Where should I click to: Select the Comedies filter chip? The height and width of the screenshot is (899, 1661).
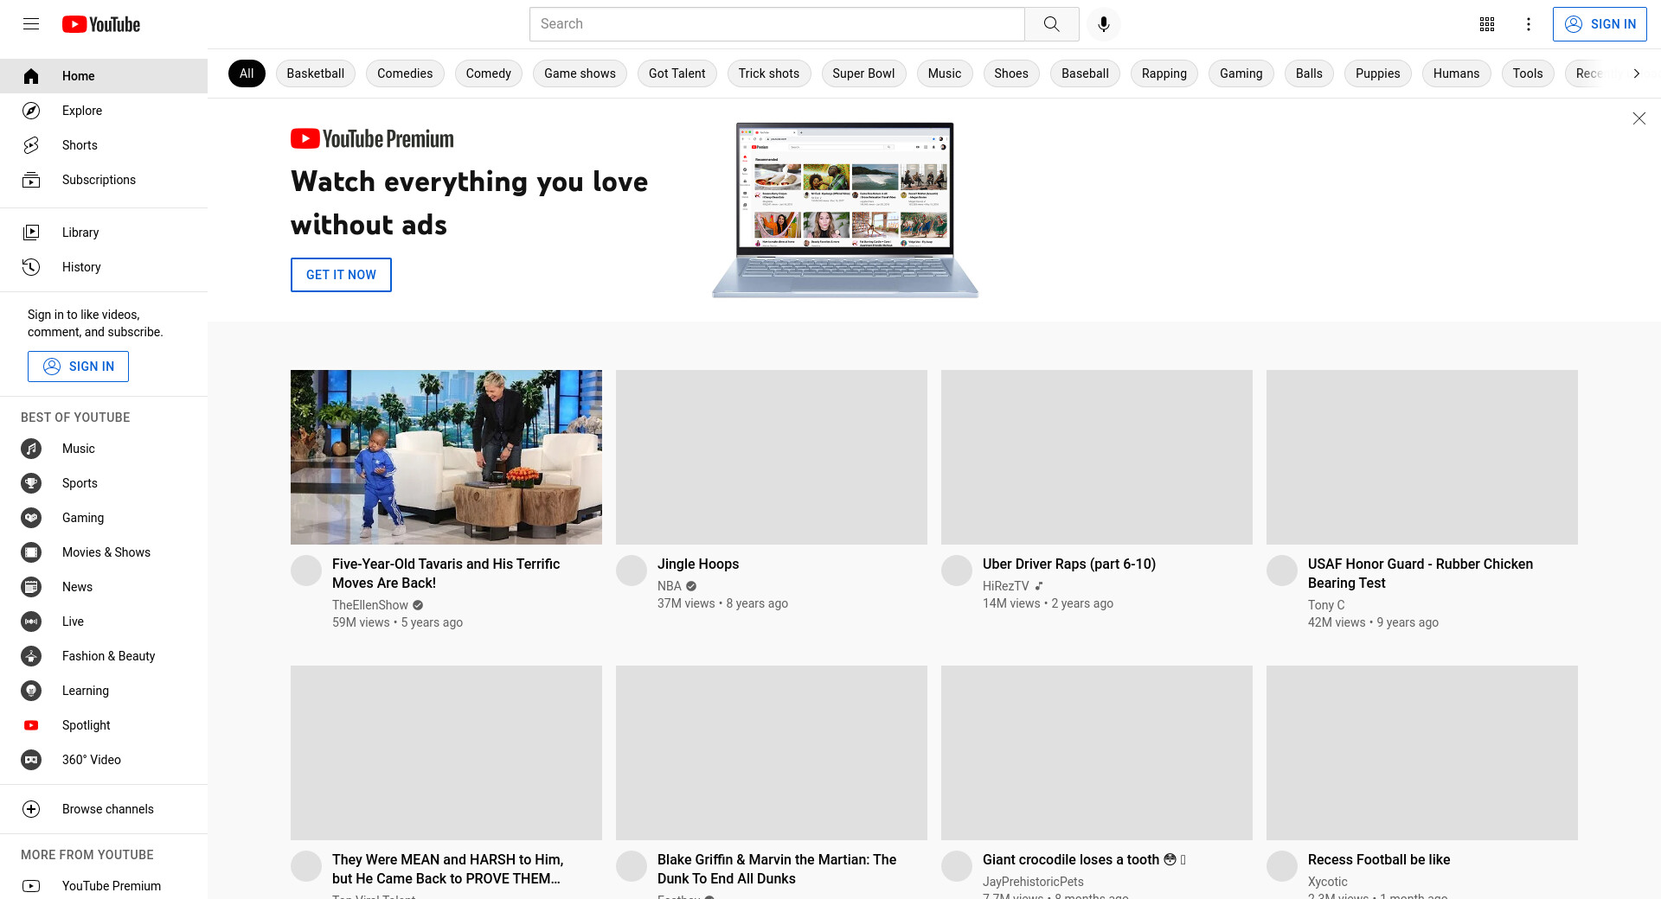coord(405,73)
